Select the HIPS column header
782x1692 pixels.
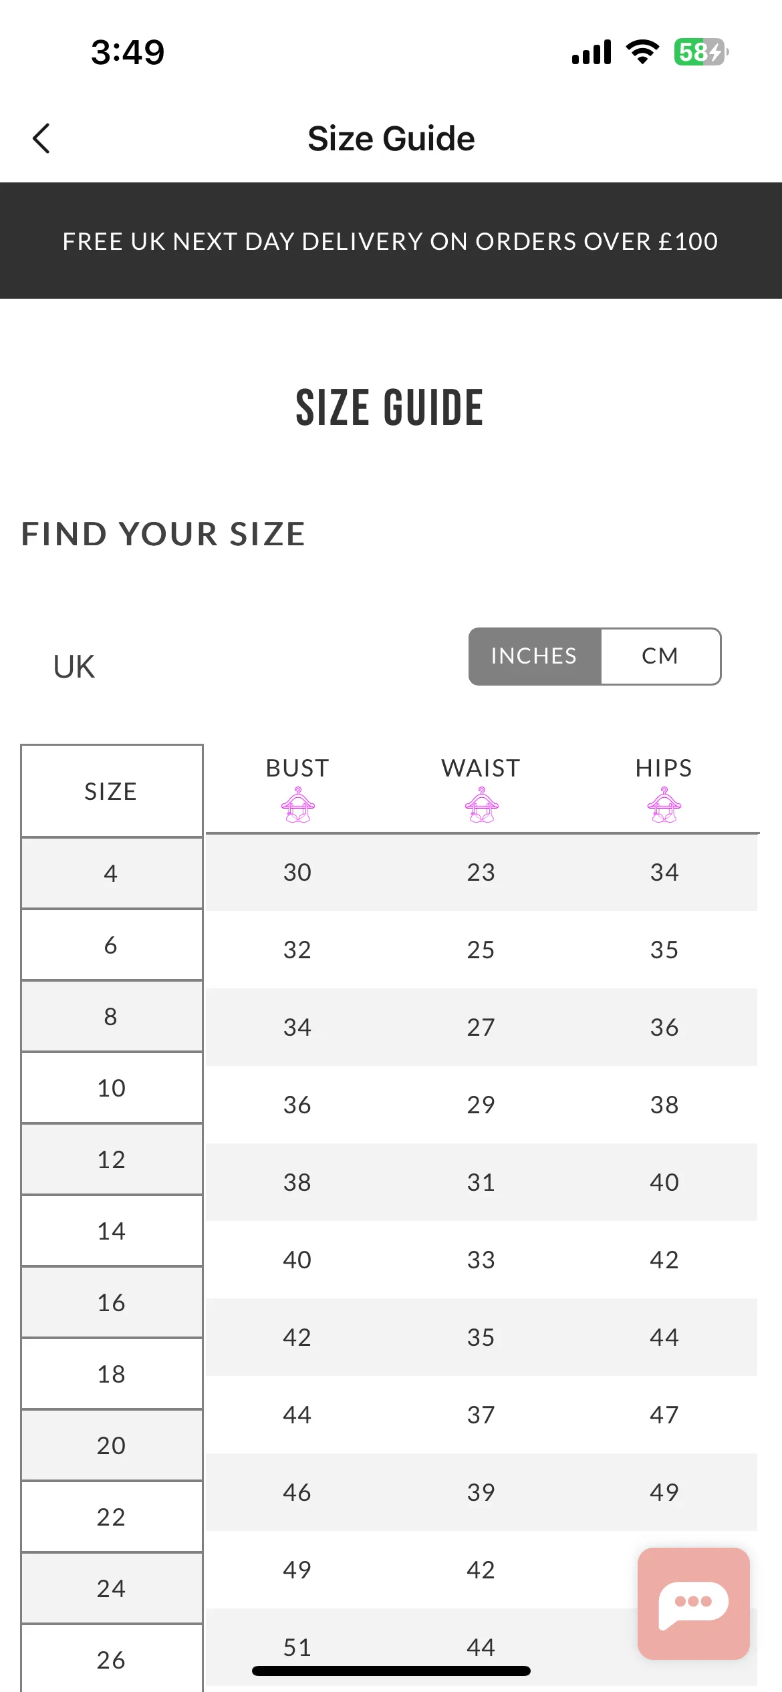[664, 768]
